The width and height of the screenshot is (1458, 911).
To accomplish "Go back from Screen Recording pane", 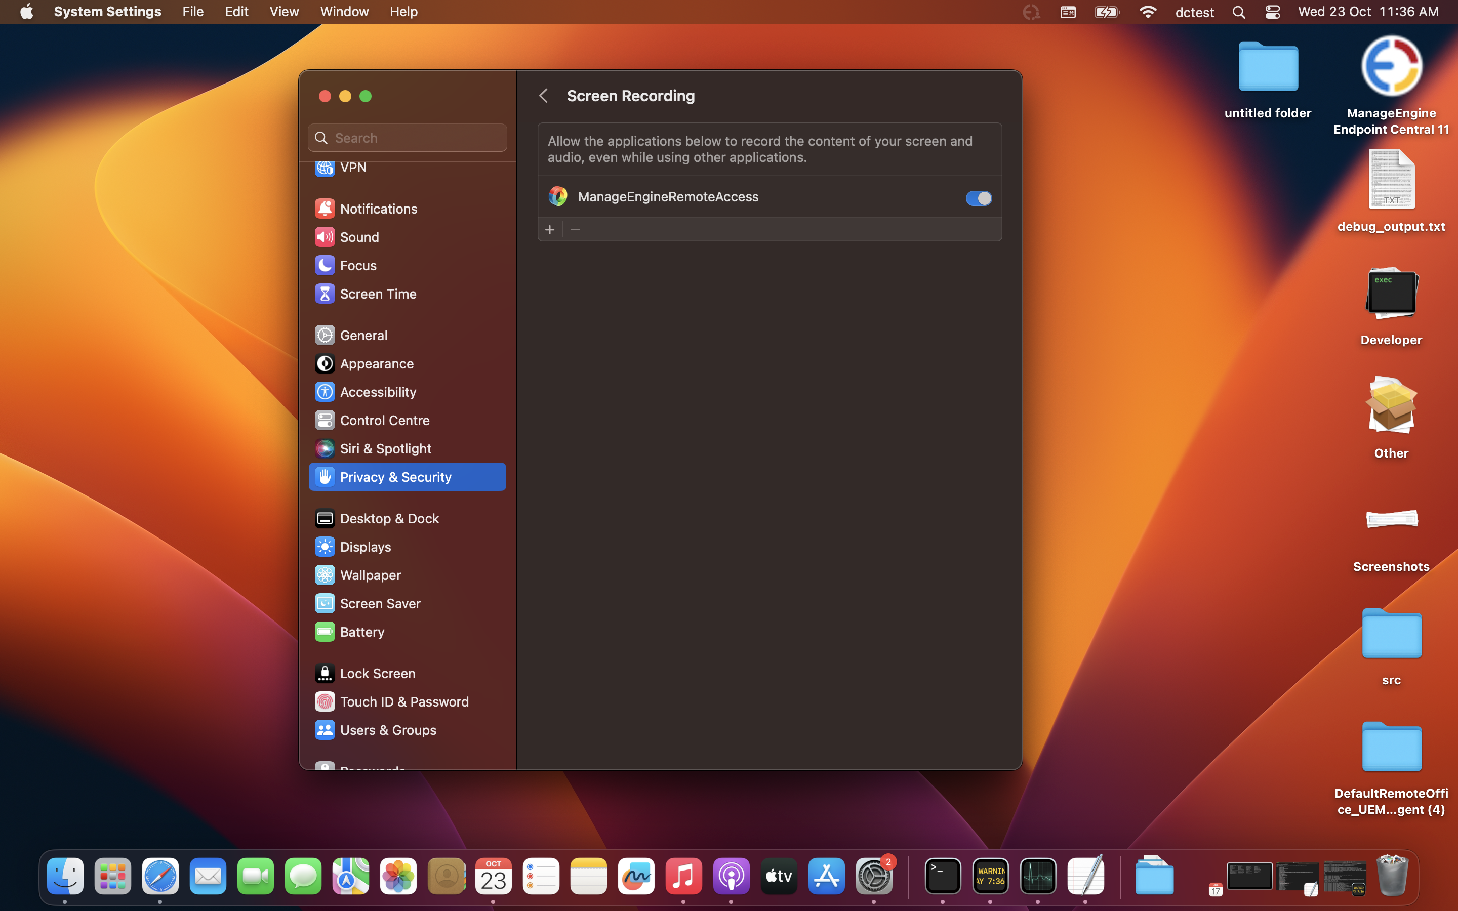I will (x=543, y=95).
